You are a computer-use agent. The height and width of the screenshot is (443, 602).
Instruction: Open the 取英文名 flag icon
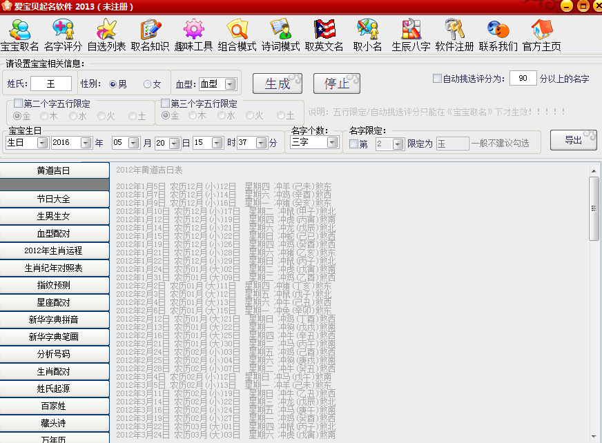324,35
